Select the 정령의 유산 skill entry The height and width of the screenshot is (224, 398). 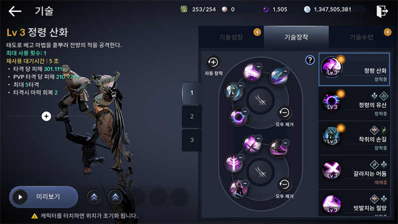point(354,104)
